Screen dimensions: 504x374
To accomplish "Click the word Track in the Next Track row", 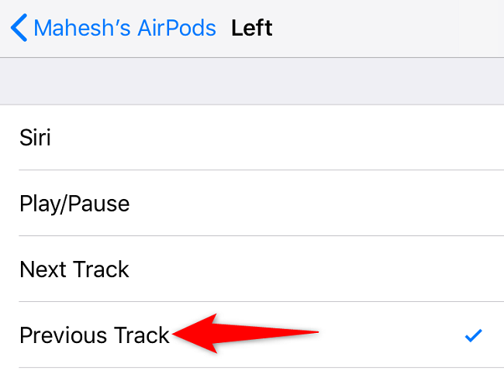I will tap(102, 269).
